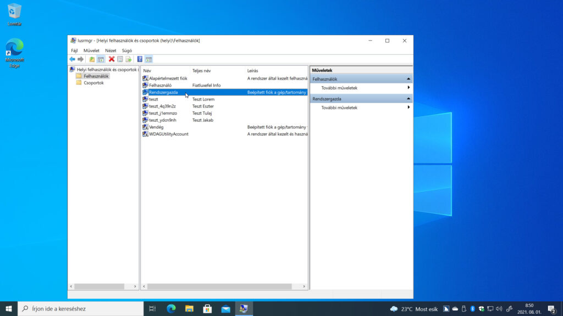Click the up-one-level folder icon
Image resolution: width=563 pixels, height=316 pixels.
92,59
